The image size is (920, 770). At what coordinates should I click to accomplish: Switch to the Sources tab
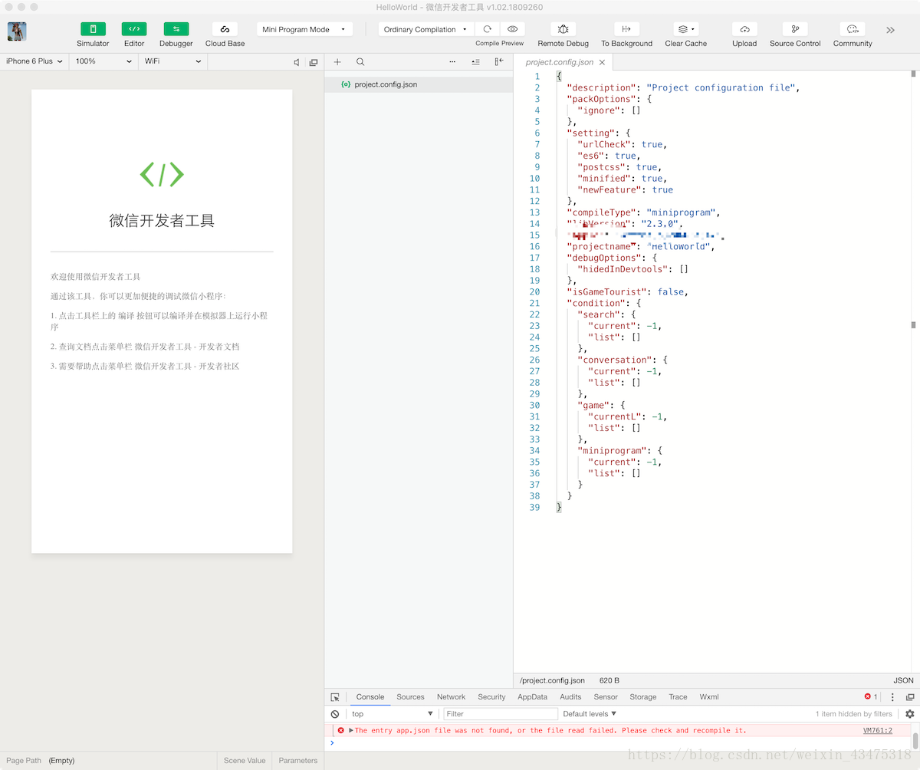pyautogui.click(x=410, y=697)
